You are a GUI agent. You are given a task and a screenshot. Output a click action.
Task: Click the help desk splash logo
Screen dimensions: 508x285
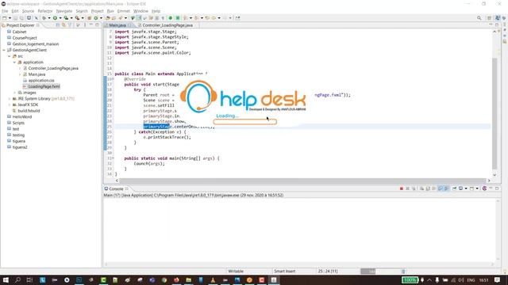(243, 97)
